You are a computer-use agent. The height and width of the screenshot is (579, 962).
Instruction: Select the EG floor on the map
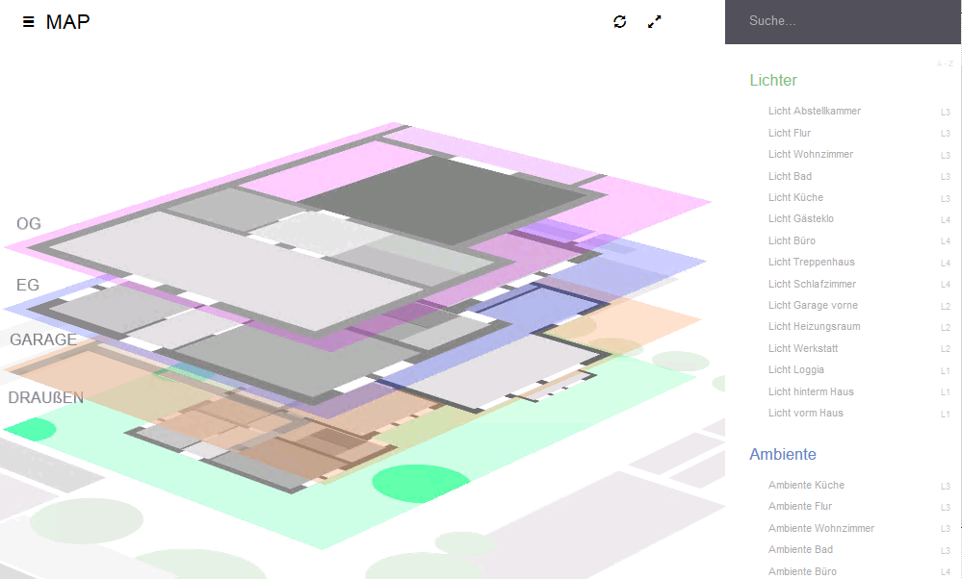click(28, 285)
